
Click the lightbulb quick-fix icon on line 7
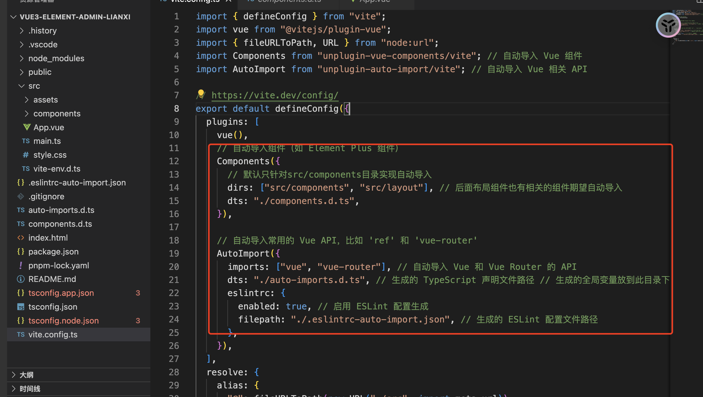coord(201,93)
